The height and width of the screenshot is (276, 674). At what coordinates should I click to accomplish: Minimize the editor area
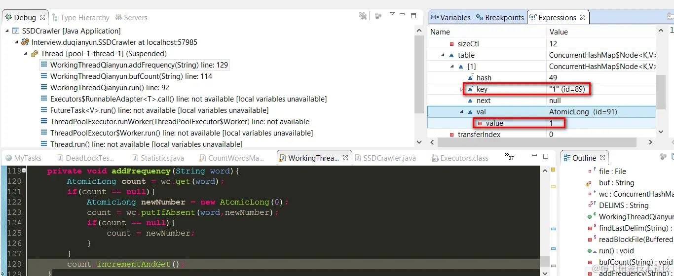click(x=533, y=156)
